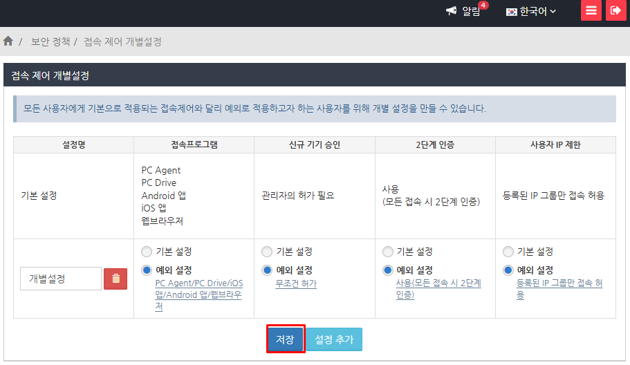Select 기본 설정 radio under 신규 기기 승인

(267, 252)
